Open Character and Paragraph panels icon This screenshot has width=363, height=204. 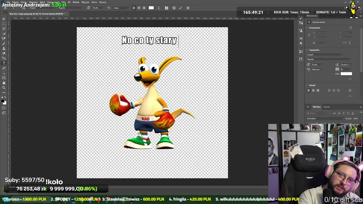pyautogui.click(x=166, y=8)
